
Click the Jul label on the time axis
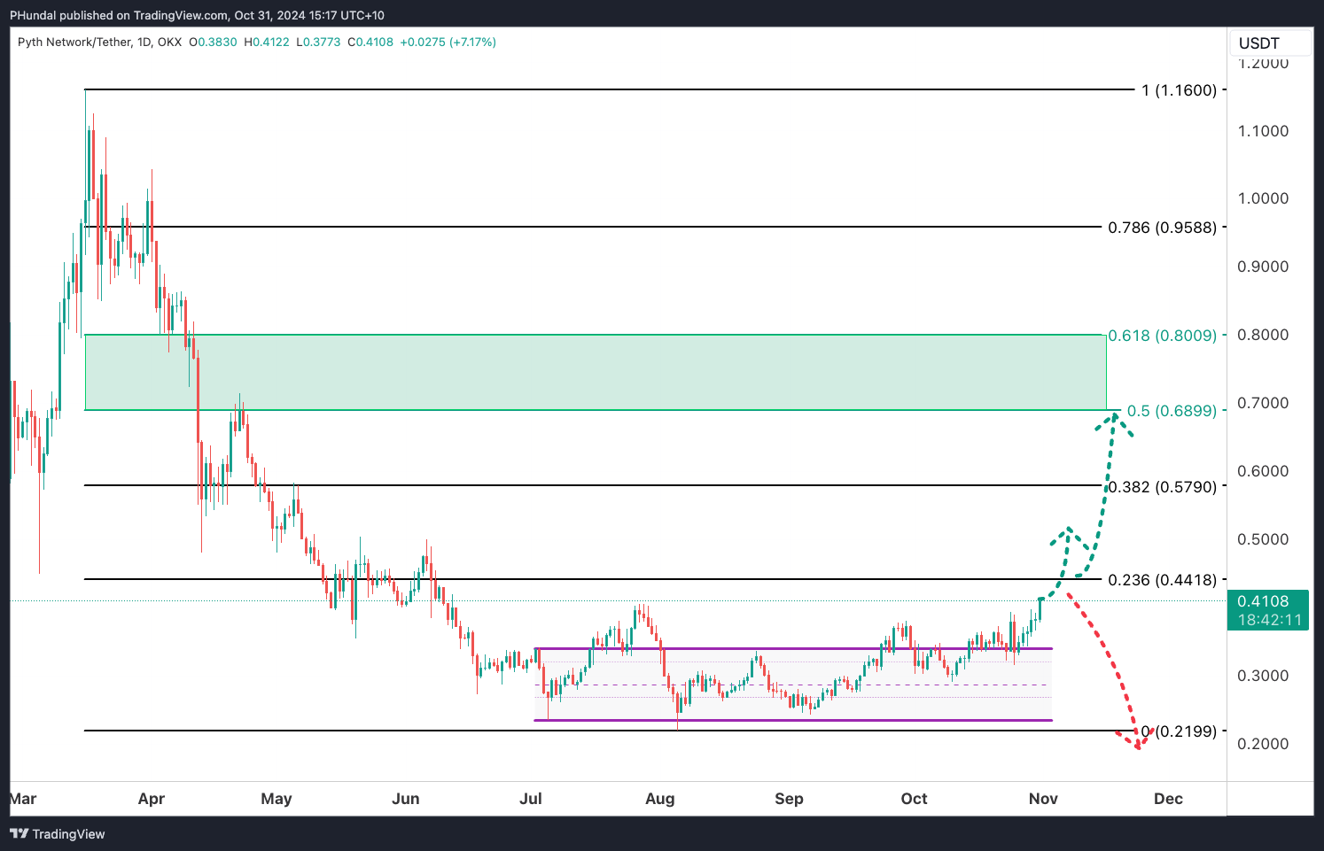coord(531,799)
